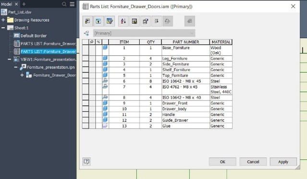This screenshot has height=179, width=307.
Task: Click the Sort A-Z toolbar icon
Action: pyautogui.click(x=123, y=21)
